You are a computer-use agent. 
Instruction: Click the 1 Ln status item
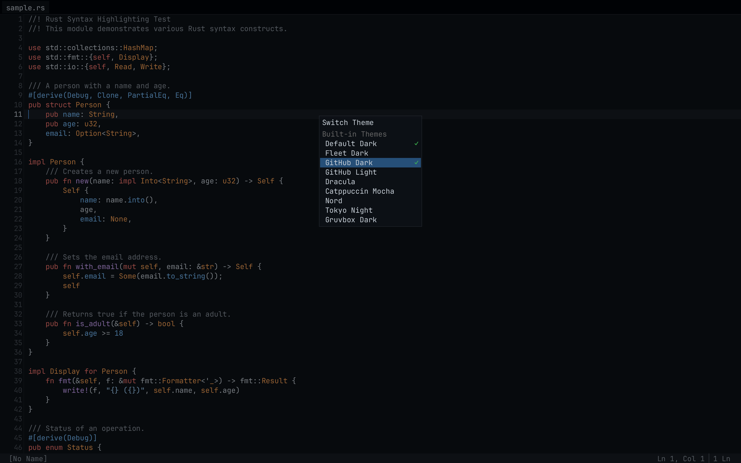coord(721,458)
